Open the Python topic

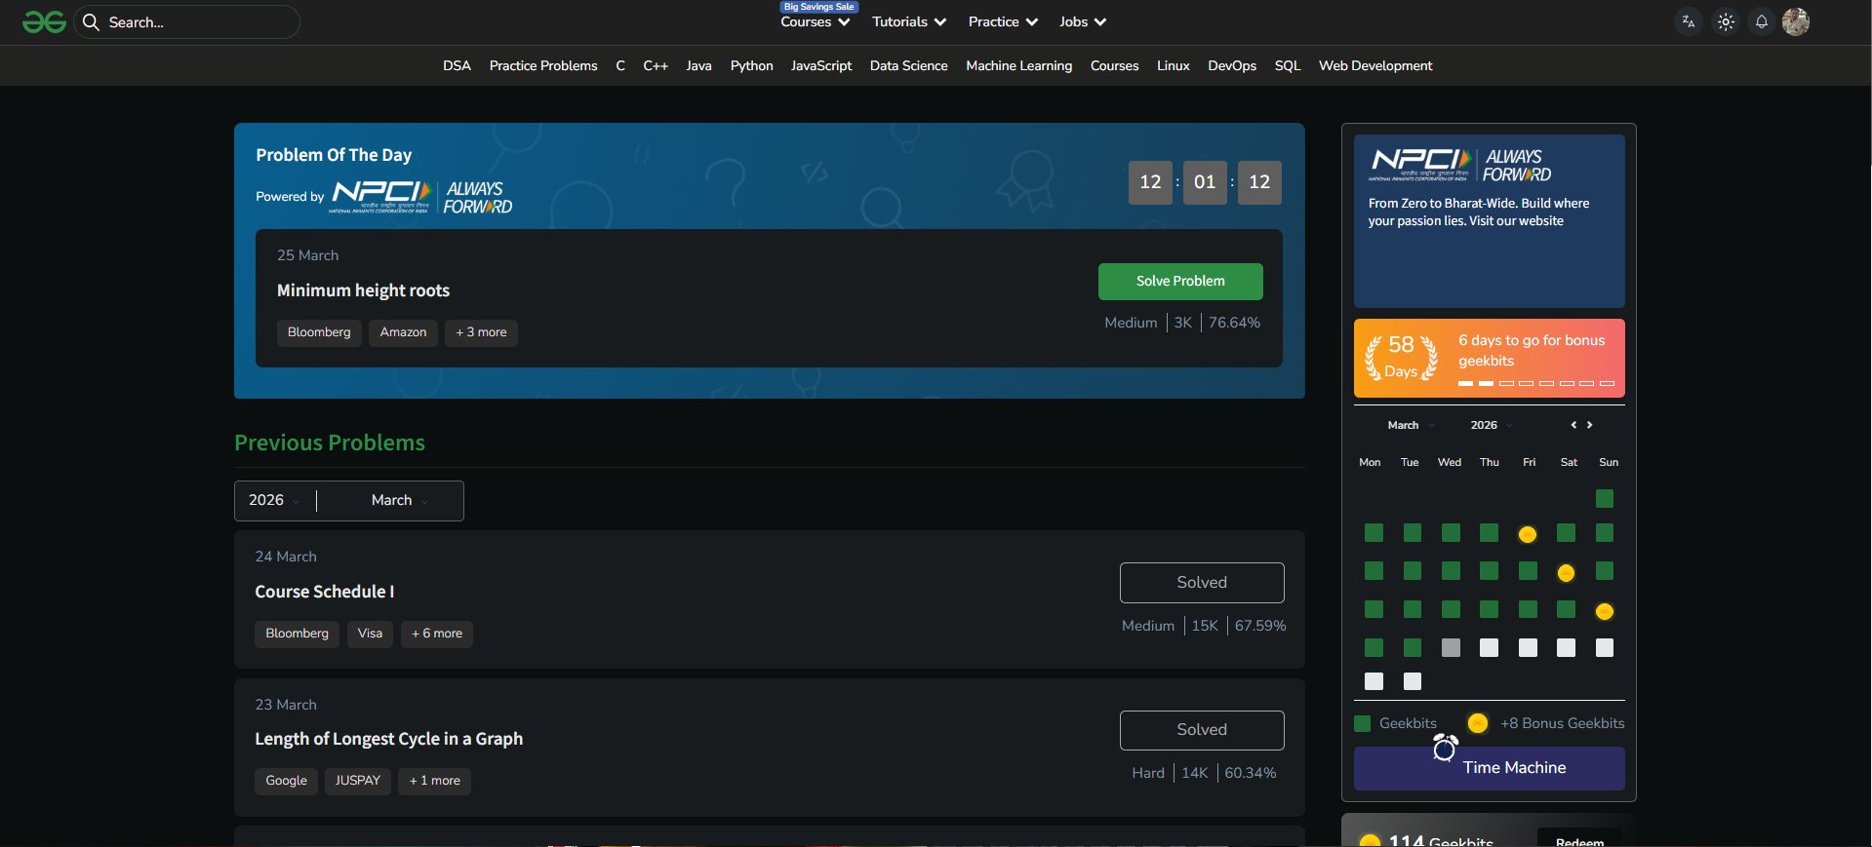751,65
